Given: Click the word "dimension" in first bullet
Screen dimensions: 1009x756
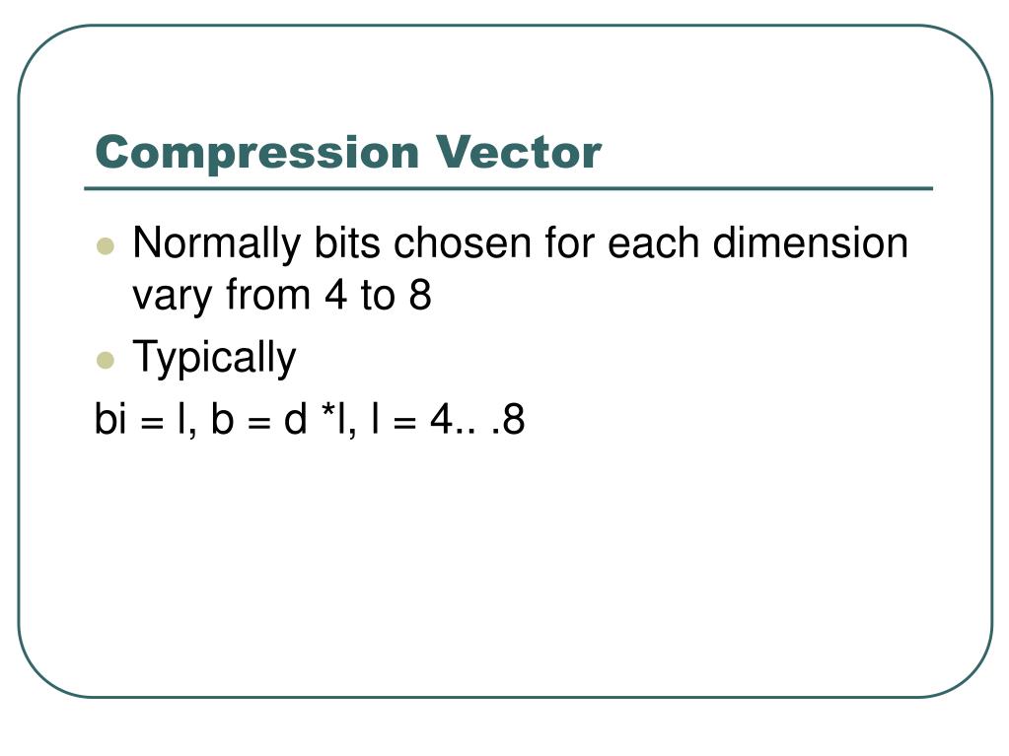Looking at the screenshot, I should [810, 243].
